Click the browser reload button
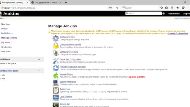Screen dimensions: 190x107 point(117,8)
